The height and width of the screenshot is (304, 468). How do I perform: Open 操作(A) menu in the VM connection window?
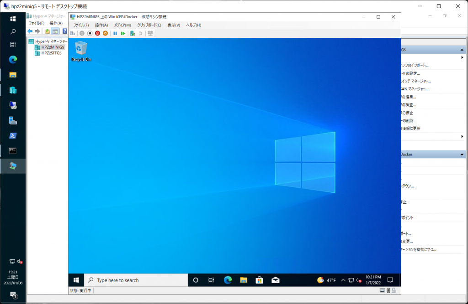[x=101, y=25]
